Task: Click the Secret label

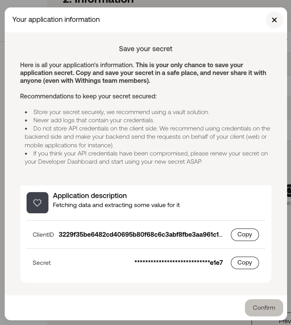Action: [x=42, y=262]
